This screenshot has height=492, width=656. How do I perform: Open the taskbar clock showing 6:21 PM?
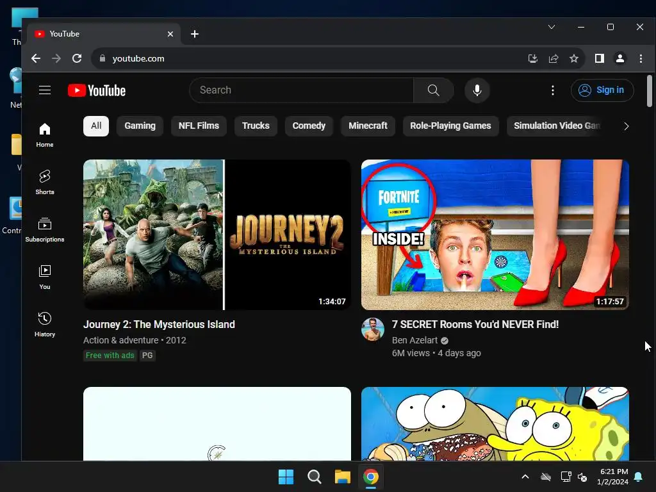pyautogui.click(x=613, y=477)
